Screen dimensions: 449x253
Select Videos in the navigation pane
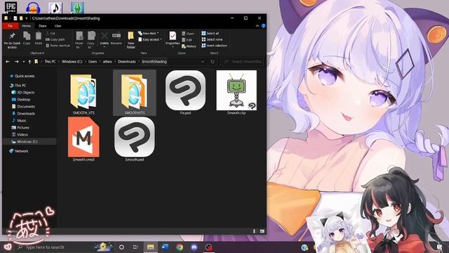coord(20,134)
